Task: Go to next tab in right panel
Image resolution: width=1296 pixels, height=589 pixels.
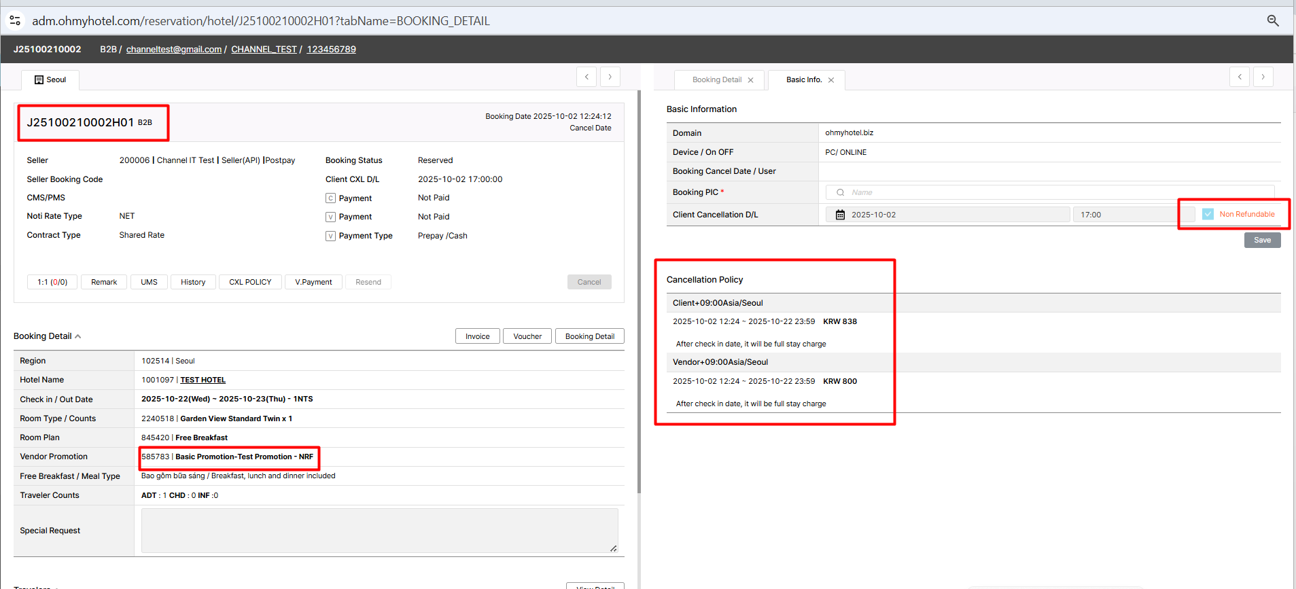Action: point(1263,77)
